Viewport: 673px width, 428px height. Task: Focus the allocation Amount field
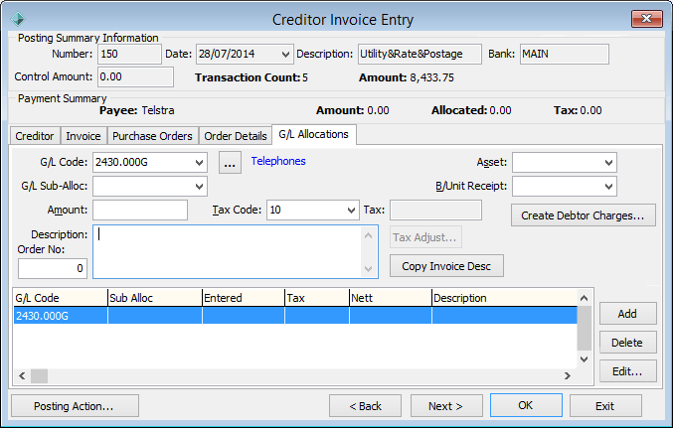[140, 211]
